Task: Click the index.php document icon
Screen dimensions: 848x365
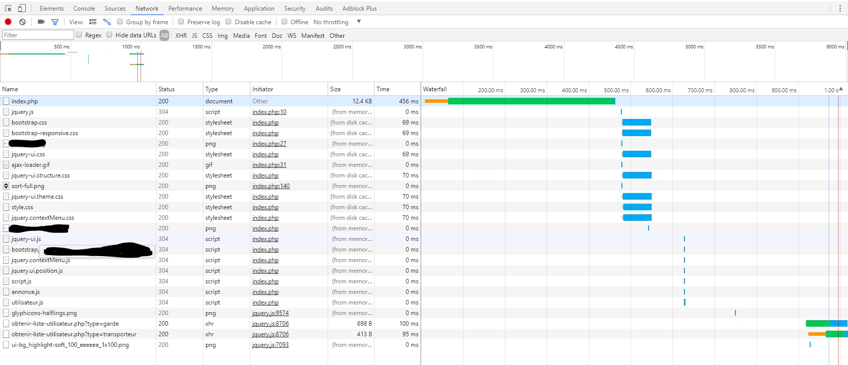Action: [x=6, y=101]
